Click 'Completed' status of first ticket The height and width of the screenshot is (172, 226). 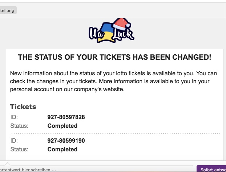[62, 126]
